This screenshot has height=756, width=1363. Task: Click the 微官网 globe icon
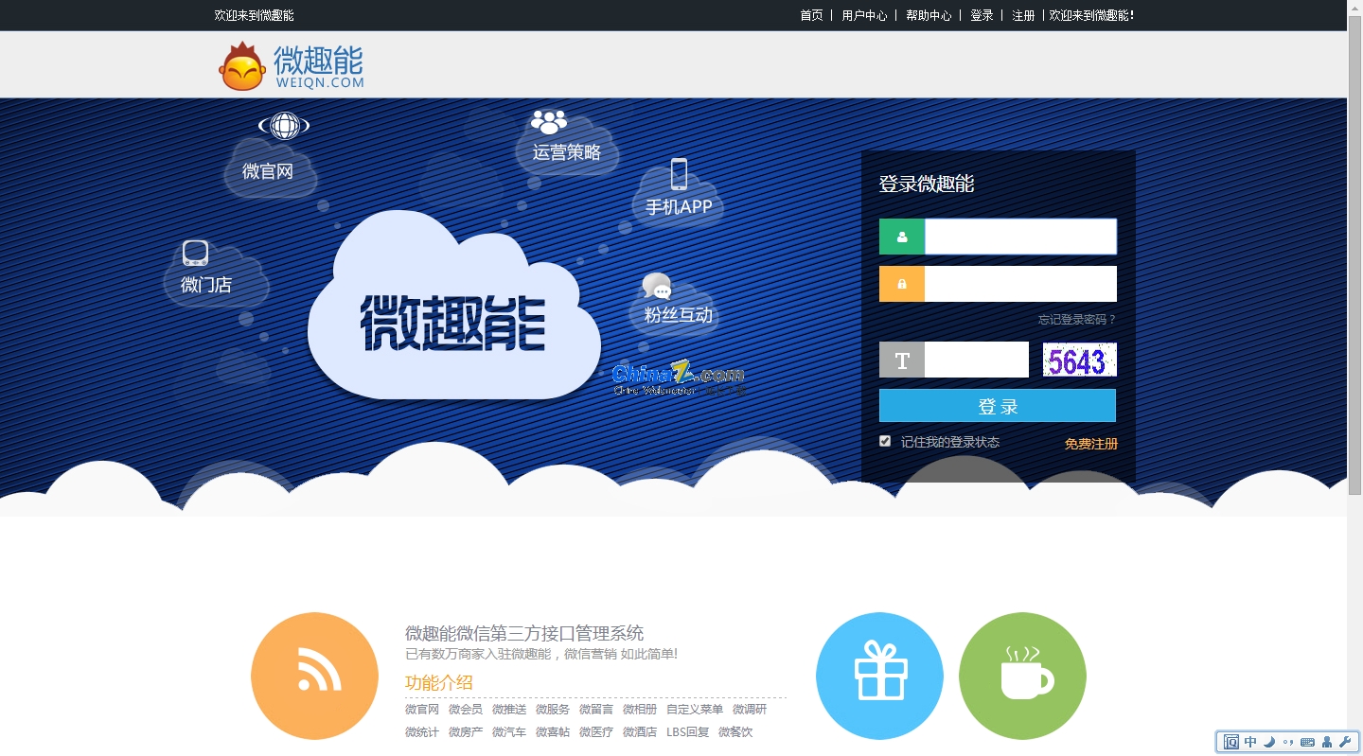click(284, 126)
